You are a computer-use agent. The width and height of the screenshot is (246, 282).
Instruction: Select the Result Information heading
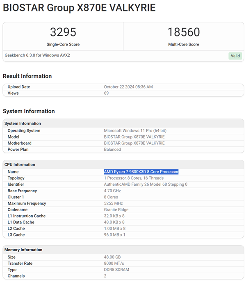point(27,76)
